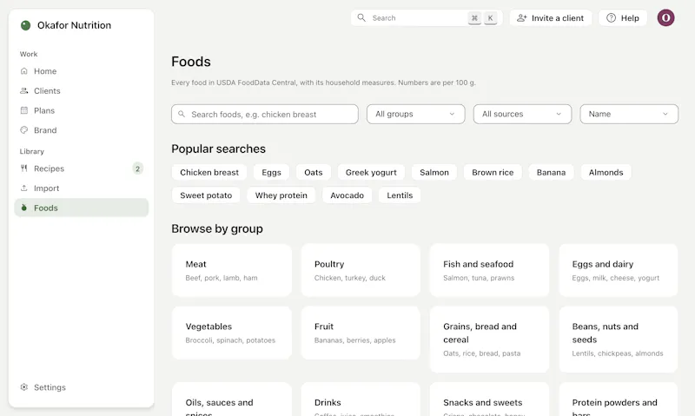Open the Snacks and sweets group card
The image size is (695, 416).
pos(489,399)
